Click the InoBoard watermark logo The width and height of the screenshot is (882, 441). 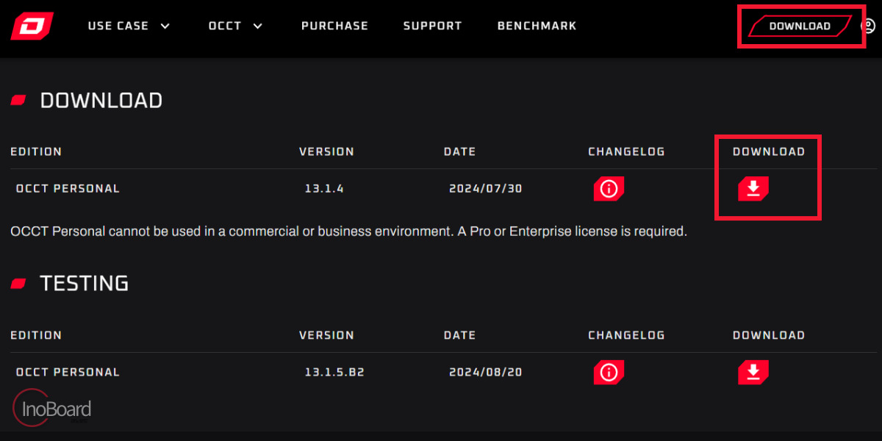coord(51,408)
